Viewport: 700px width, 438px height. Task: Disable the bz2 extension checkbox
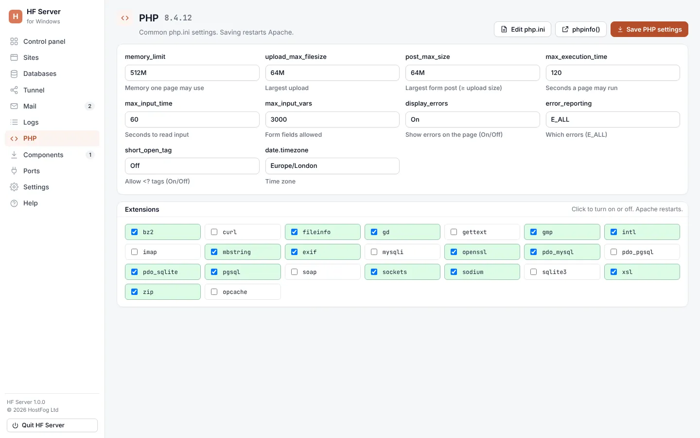click(135, 232)
